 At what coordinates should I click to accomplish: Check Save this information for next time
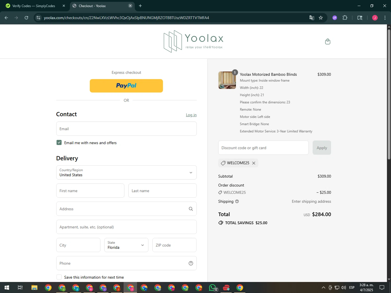tap(59, 277)
